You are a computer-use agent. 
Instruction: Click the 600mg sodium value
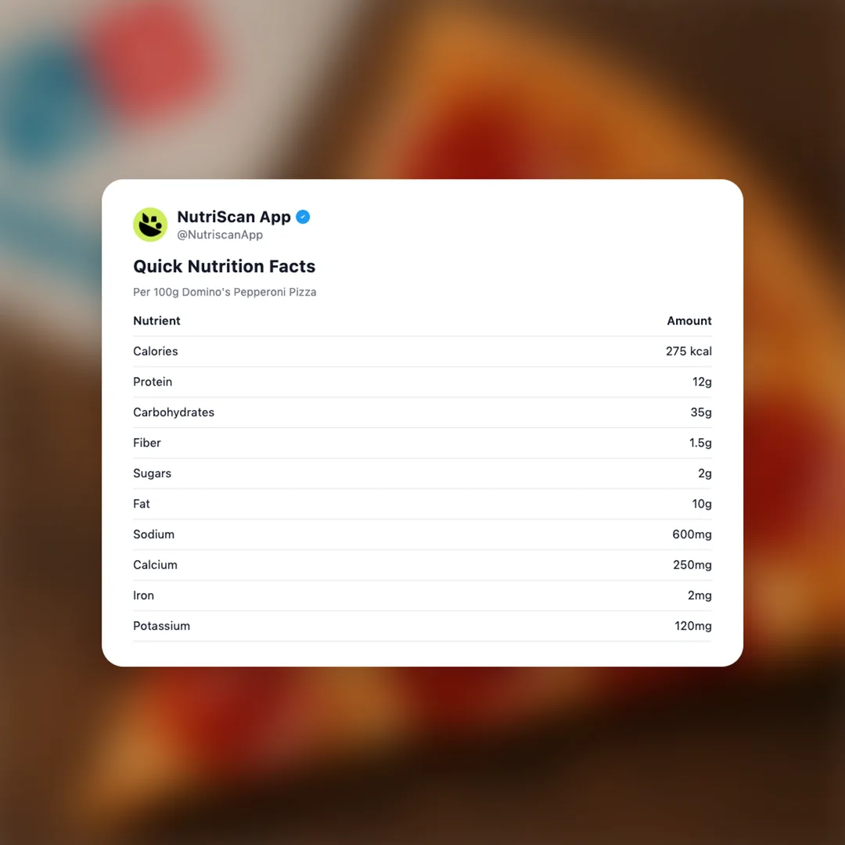pos(692,534)
